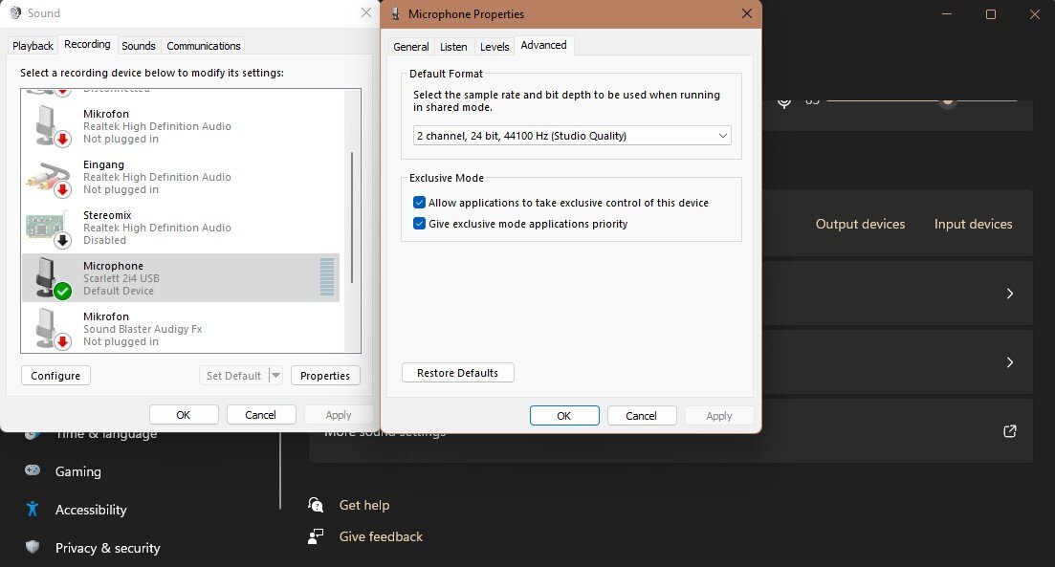1055x567 pixels.
Task: Open the external link icon for more sound settings
Action: tap(1009, 431)
